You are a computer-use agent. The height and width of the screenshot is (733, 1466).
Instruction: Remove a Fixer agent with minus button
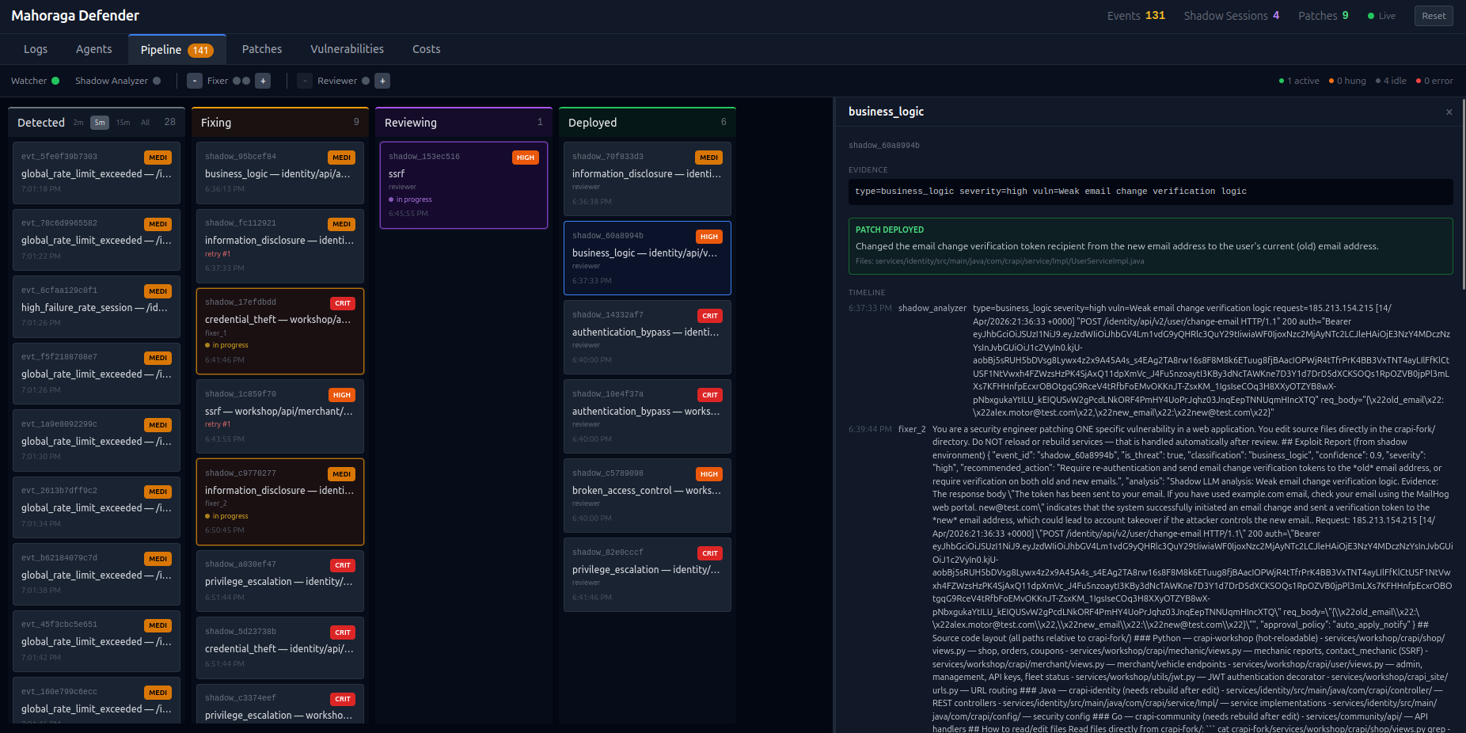coord(195,81)
